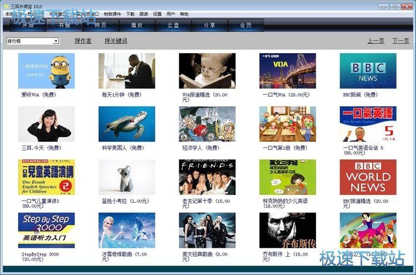Open the 设置 menu
The image size is (416, 275).
pos(157,14)
